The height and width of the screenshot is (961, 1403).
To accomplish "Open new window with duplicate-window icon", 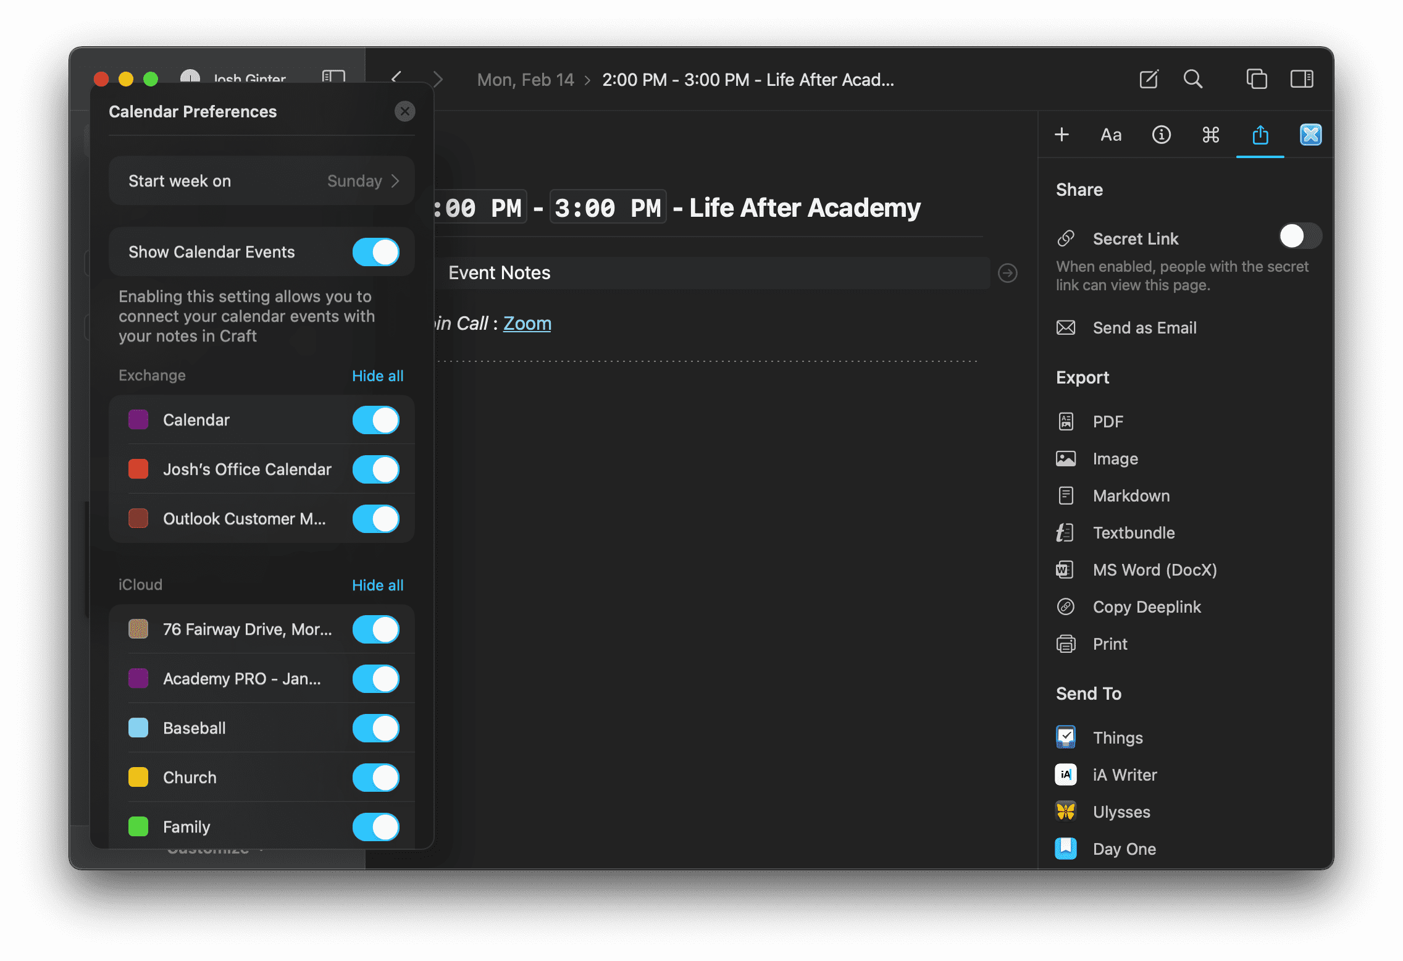I will (1257, 79).
